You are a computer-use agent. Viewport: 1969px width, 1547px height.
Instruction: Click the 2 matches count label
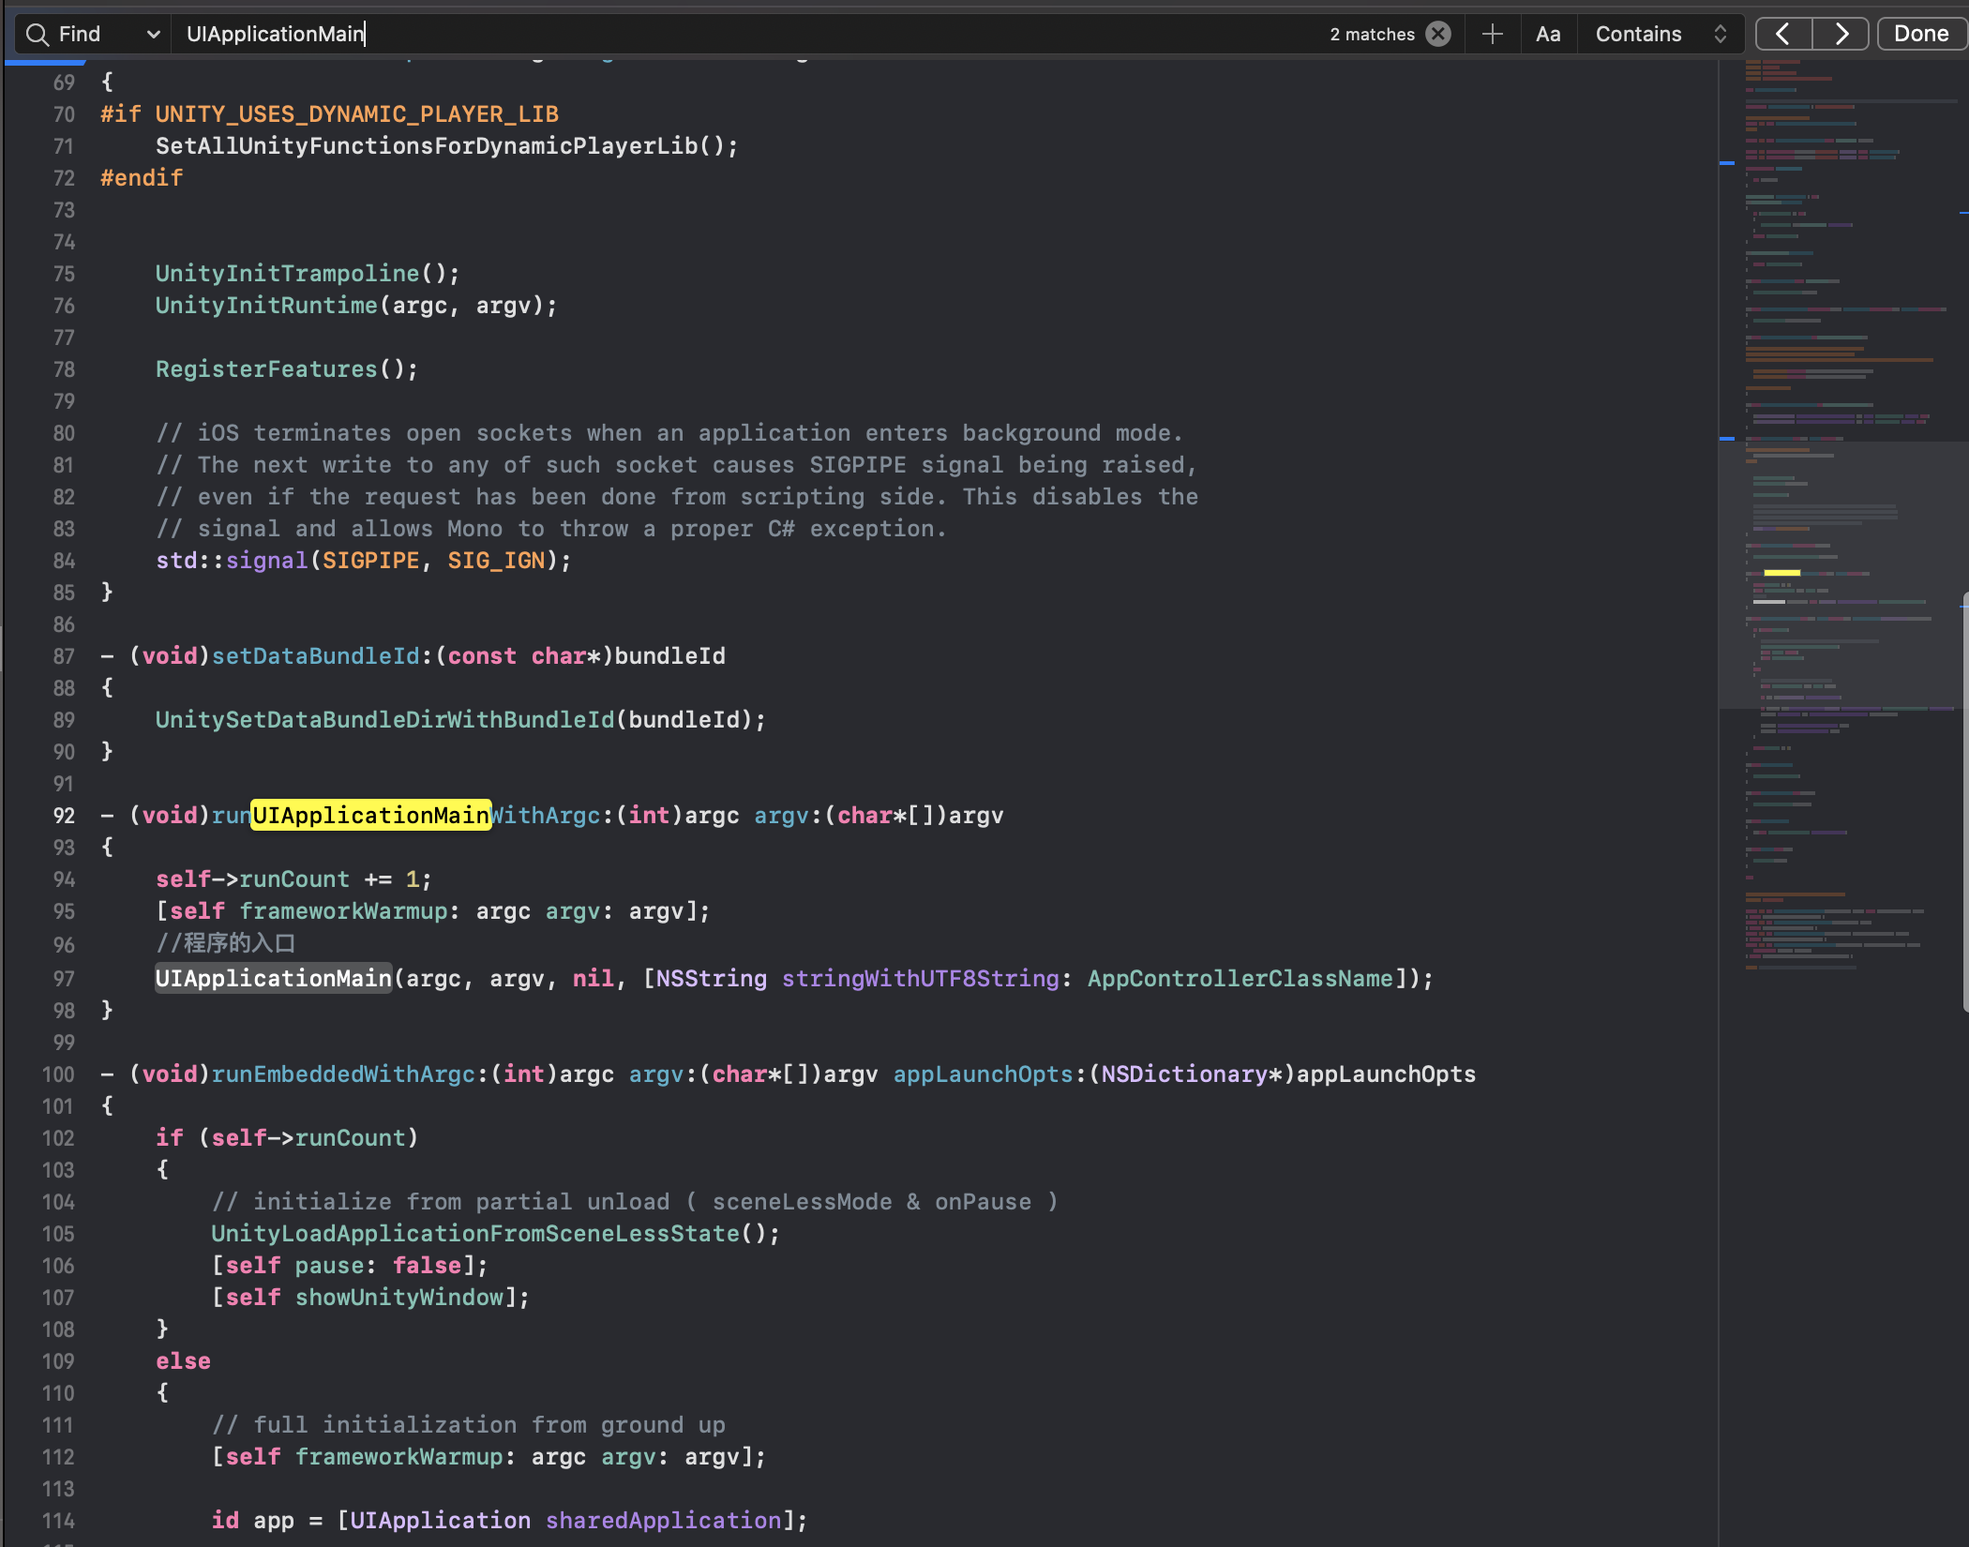click(x=1372, y=35)
